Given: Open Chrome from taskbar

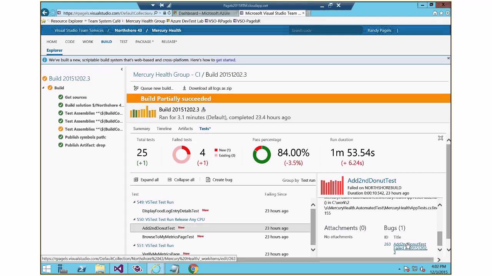Looking at the screenshot, I should pos(193,269).
